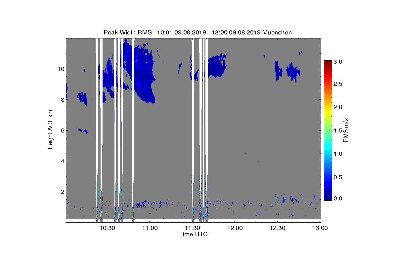Click the height tick label 6
This screenshot has height=265, width=397.
[62, 131]
